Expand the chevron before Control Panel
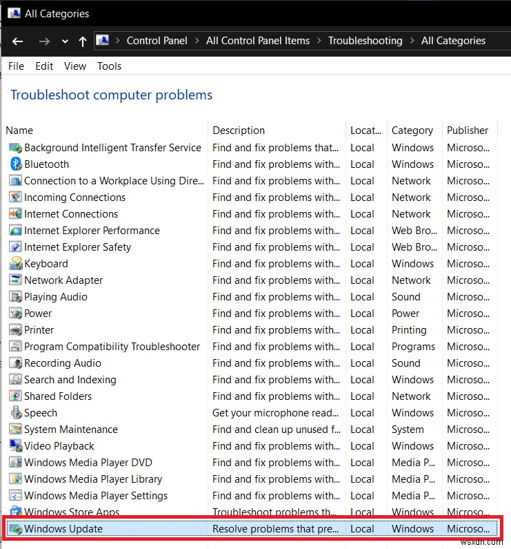511x549 pixels. 118,41
